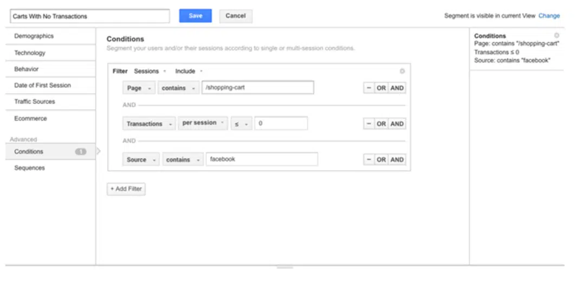Click the arrow beside the Conditions tab

pos(98,152)
